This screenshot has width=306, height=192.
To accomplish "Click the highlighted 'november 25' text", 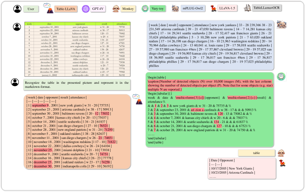I will point(43,150).
